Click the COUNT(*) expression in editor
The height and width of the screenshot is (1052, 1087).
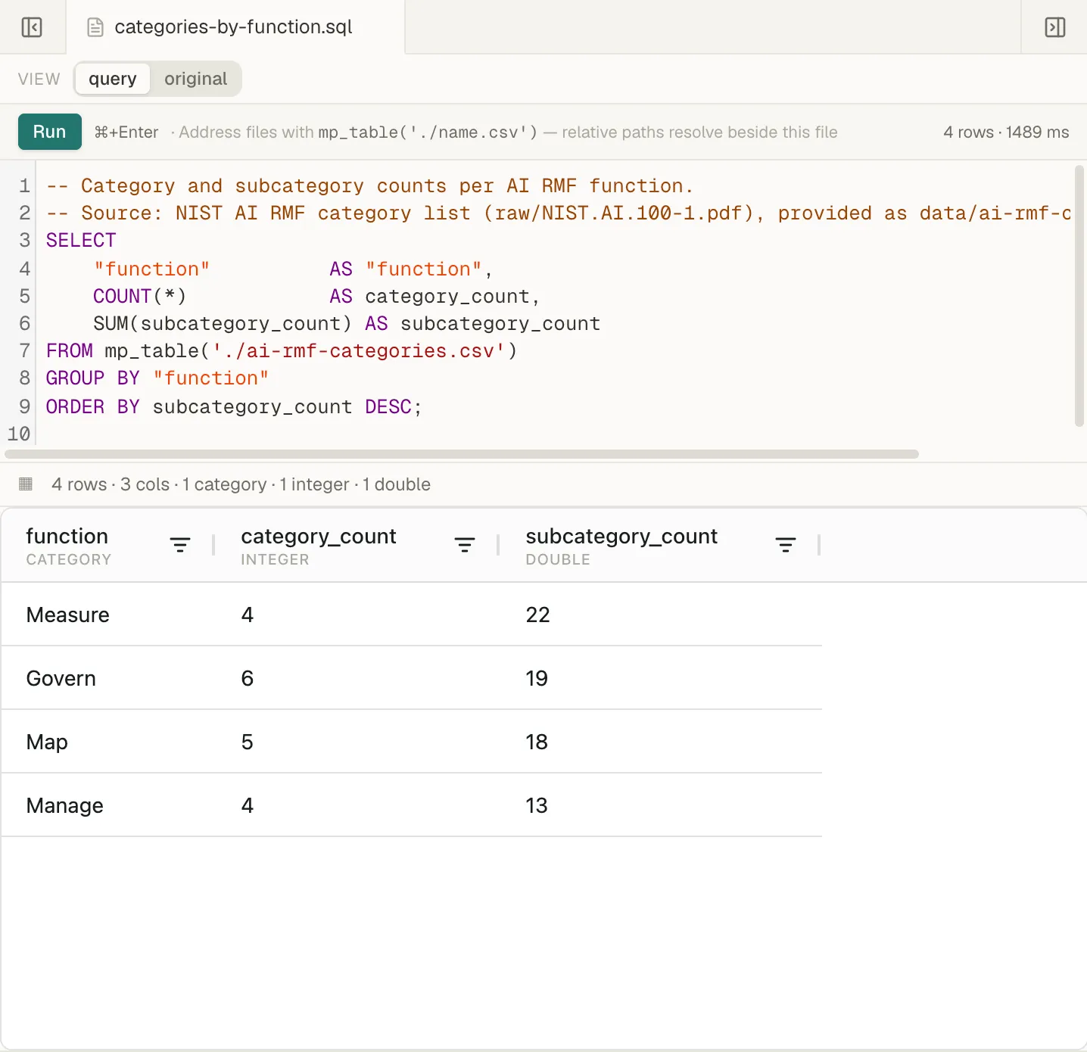point(139,297)
